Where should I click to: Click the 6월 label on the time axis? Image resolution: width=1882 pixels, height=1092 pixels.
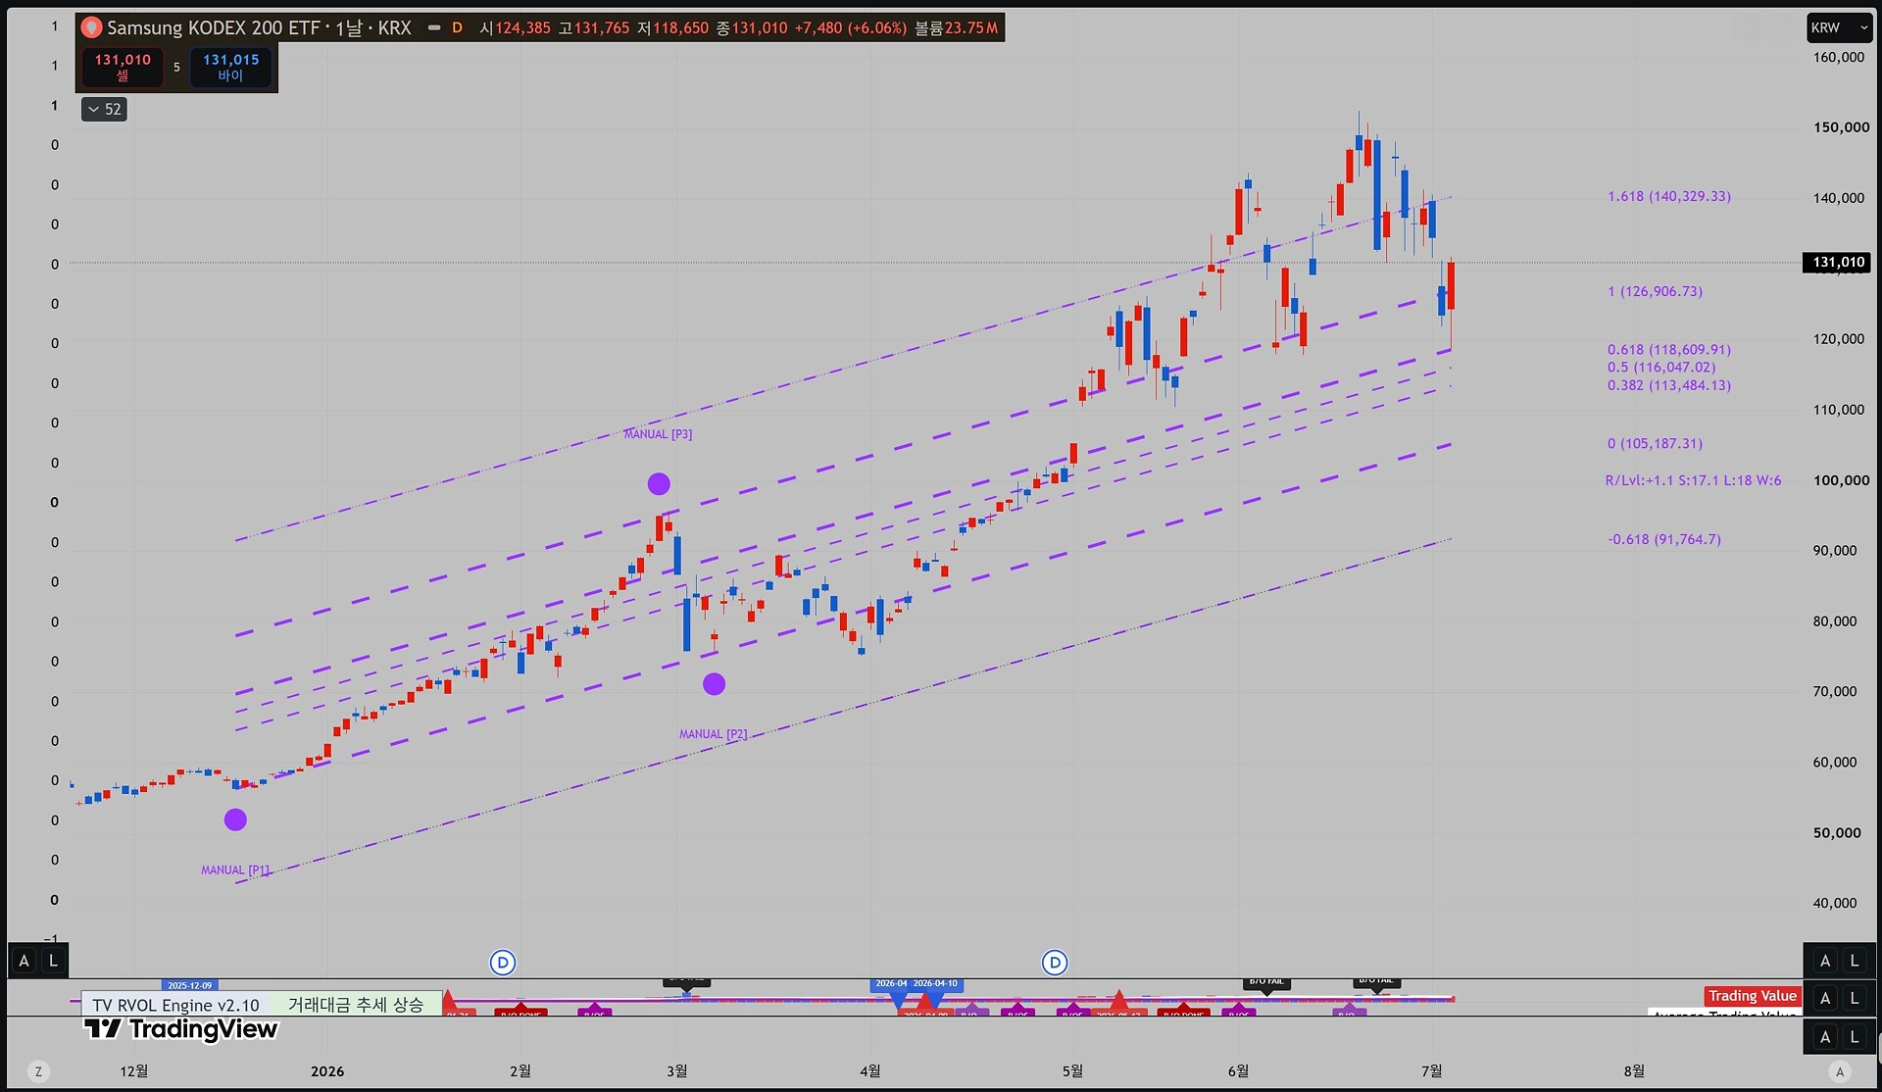[x=1238, y=1071]
